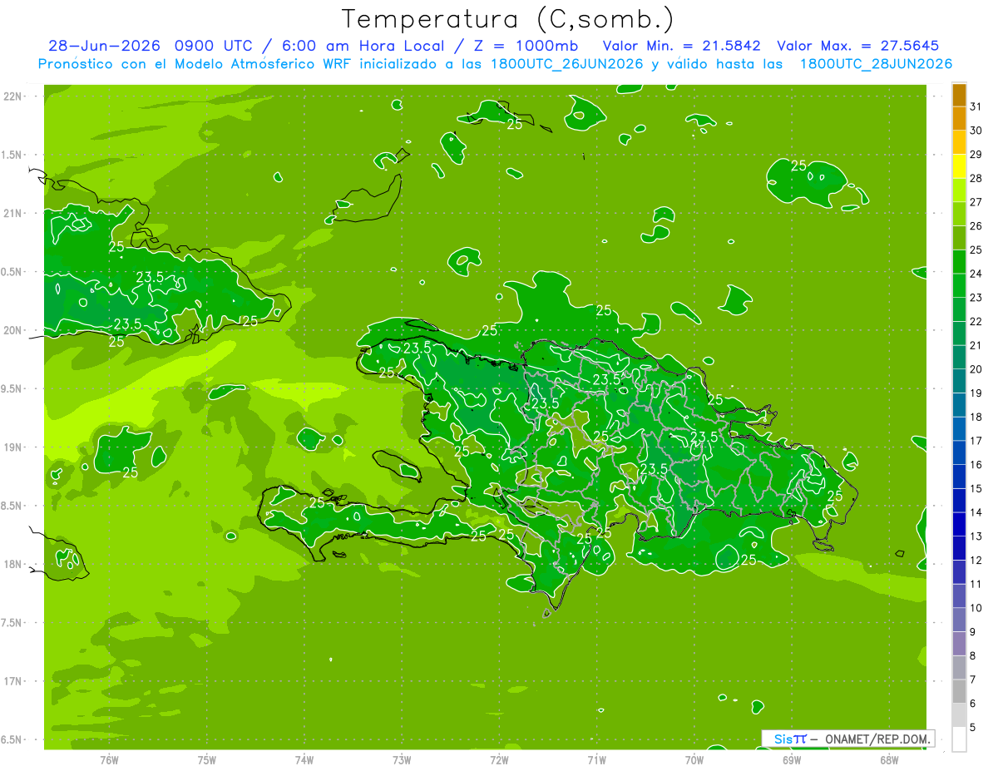Viewport: 998px width, 771px height.
Task: Click the '71W' longitude axis label
Action: 596,759
